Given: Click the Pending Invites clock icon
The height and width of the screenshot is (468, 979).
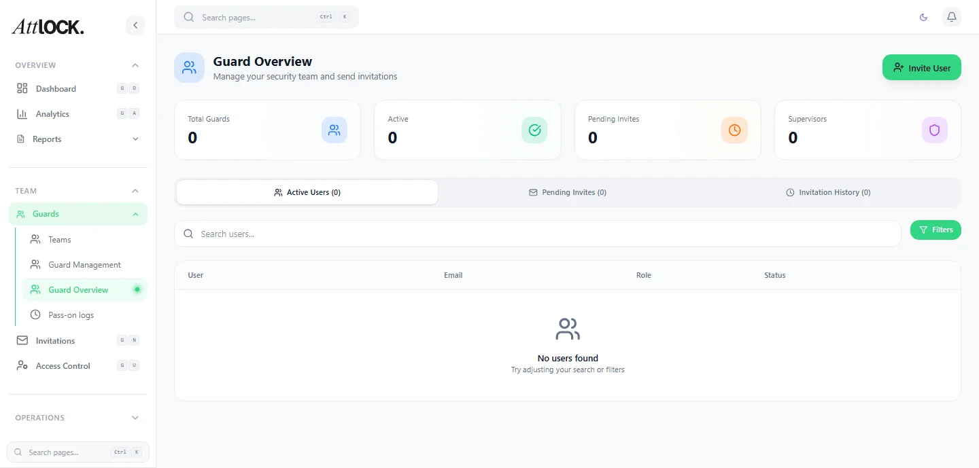Looking at the screenshot, I should [x=734, y=130].
